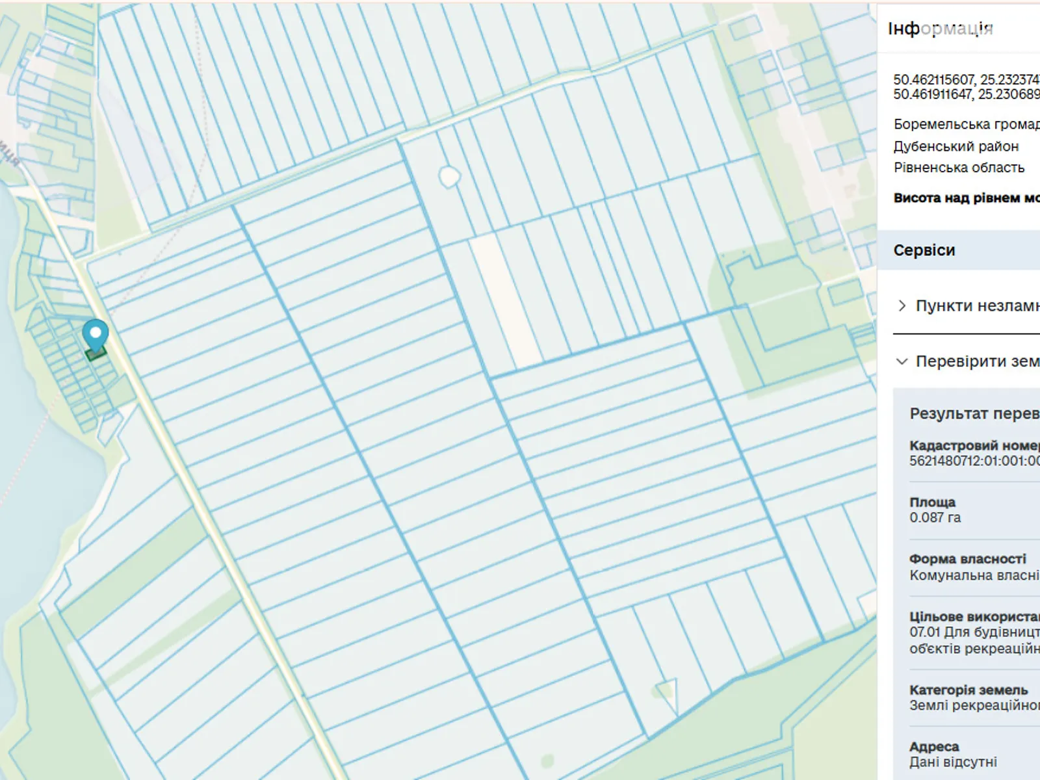This screenshot has width=1040, height=780.
Task: Click the Інформація panel heading
Action: point(940,29)
